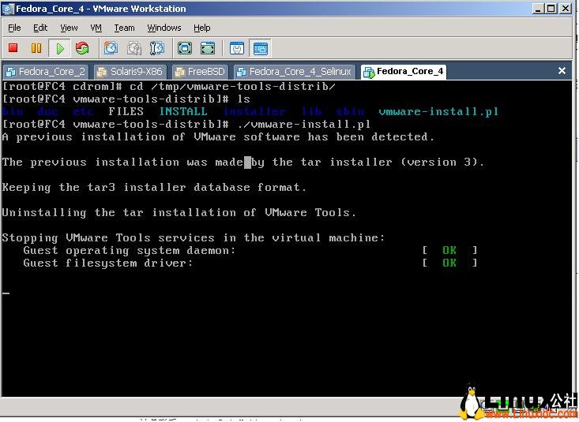The image size is (579, 422).
Task: Switch to the FreeBSD tab
Action: click(x=200, y=72)
